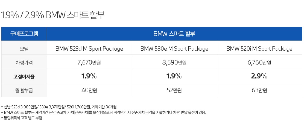Click the 'BMW 스마트 할부' blue table header
The height and width of the screenshot is (128, 304).
174,34
